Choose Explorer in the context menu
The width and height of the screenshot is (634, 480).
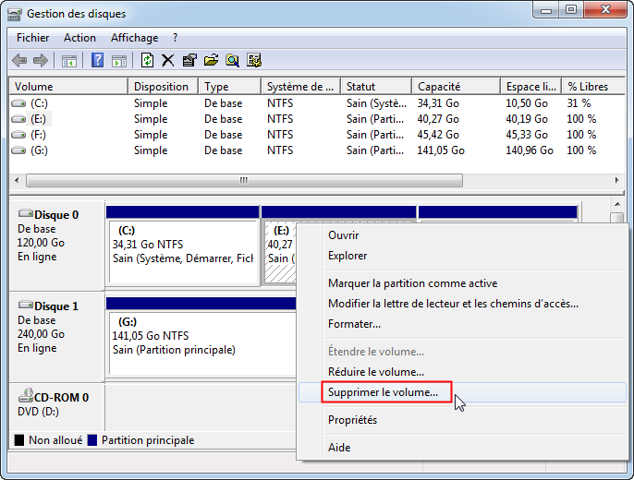coord(462,256)
